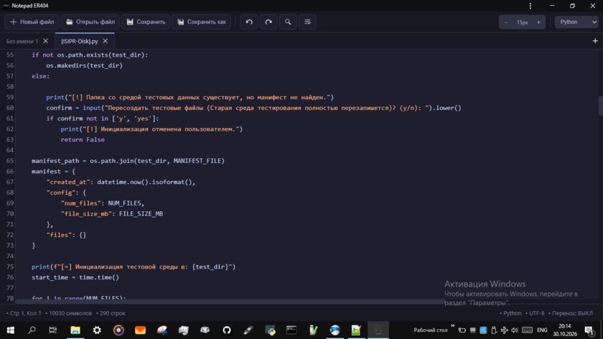Close the [ISIPR-Disk].py tab

click(105, 41)
